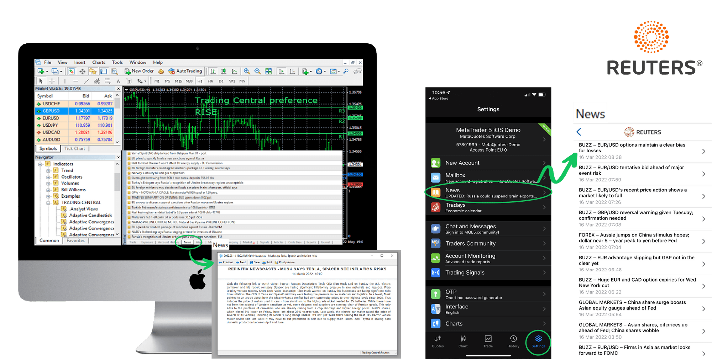
Task: Toggle auto scroll on the chart
Action: pos(282,71)
